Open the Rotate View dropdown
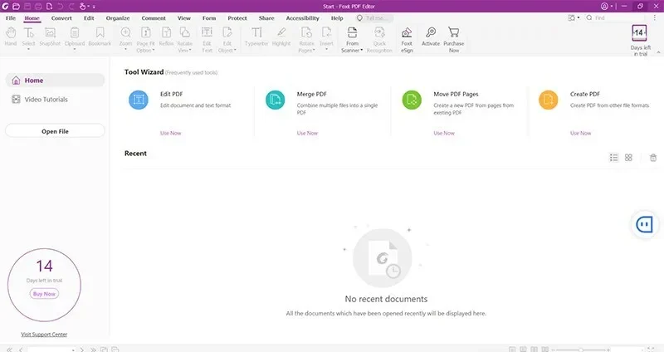Screen dimensions: 664x352 [190, 51]
